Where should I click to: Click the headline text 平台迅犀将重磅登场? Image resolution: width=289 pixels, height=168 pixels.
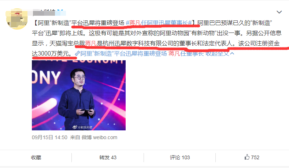click(98, 23)
